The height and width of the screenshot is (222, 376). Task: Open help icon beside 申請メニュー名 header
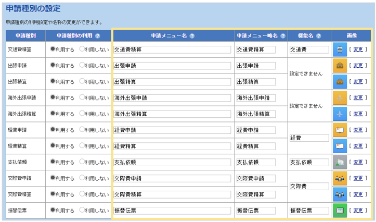192,36
